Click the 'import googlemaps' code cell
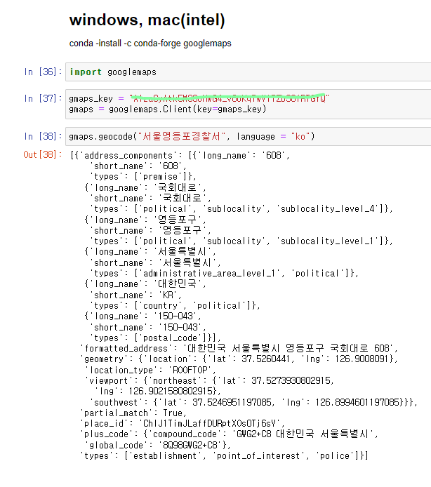The height and width of the screenshot is (487, 431). pyautogui.click(x=248, y=72)
